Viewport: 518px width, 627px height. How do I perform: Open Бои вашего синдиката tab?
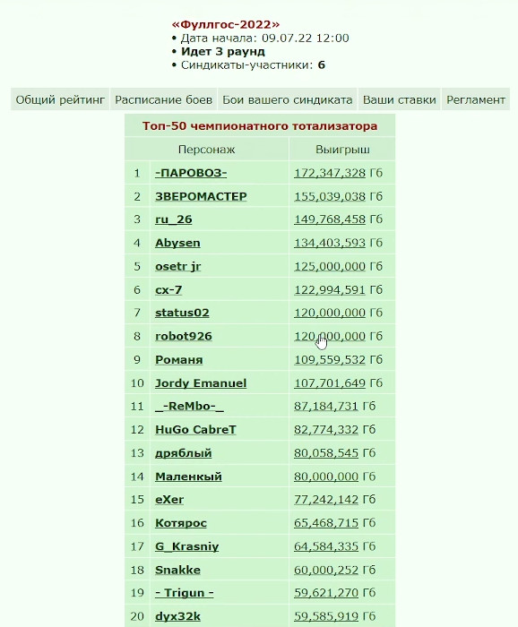coord(287,99)
